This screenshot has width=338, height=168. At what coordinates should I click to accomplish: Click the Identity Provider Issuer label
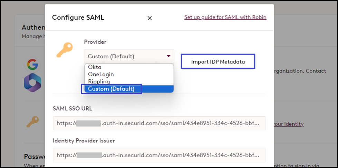point(84,140)
